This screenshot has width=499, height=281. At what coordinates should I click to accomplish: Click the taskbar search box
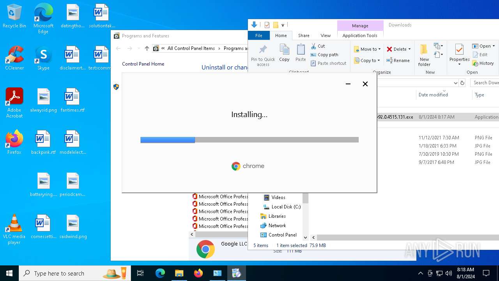click(x=75, y=273)
